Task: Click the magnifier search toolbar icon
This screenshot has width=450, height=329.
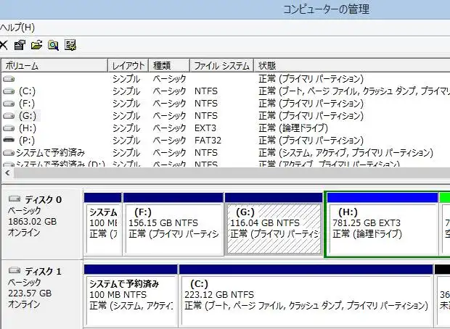Action: (54, 45)
